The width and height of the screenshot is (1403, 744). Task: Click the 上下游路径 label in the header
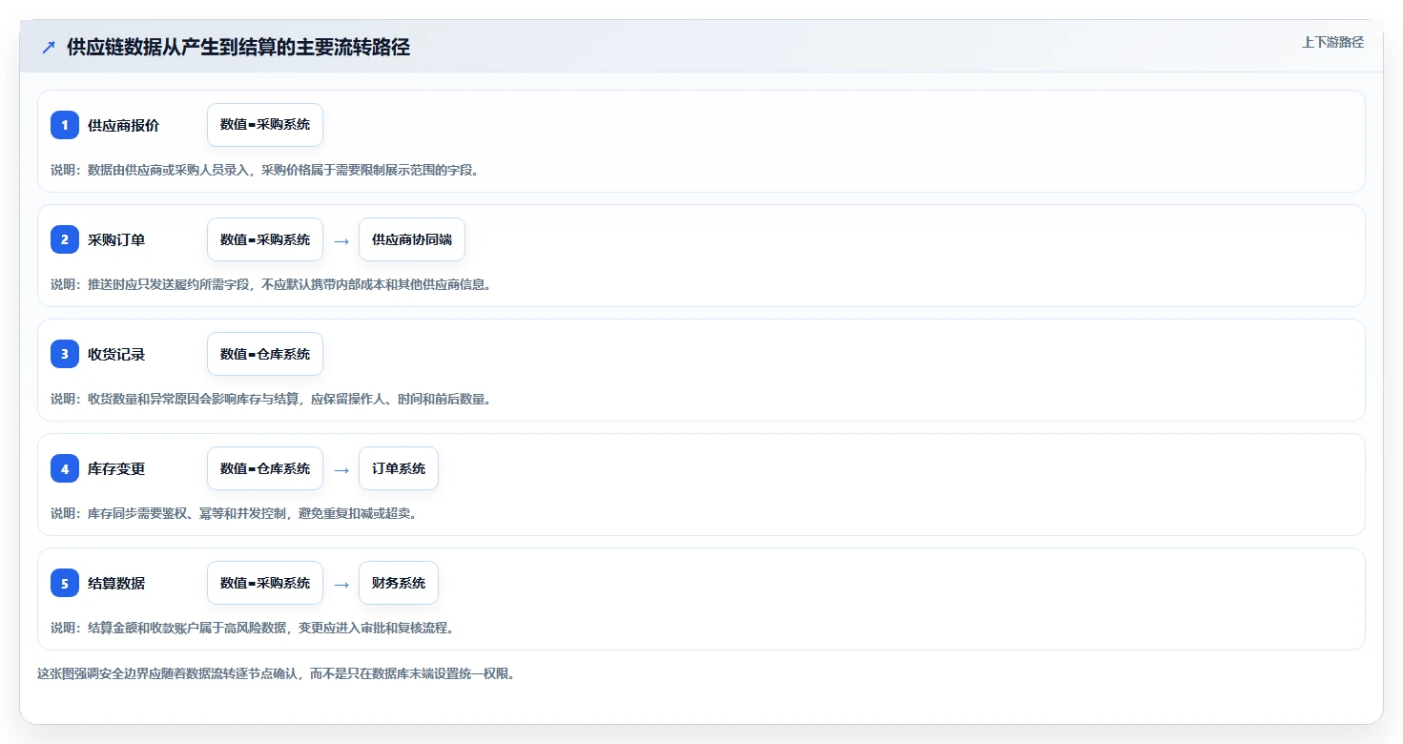1332,42
